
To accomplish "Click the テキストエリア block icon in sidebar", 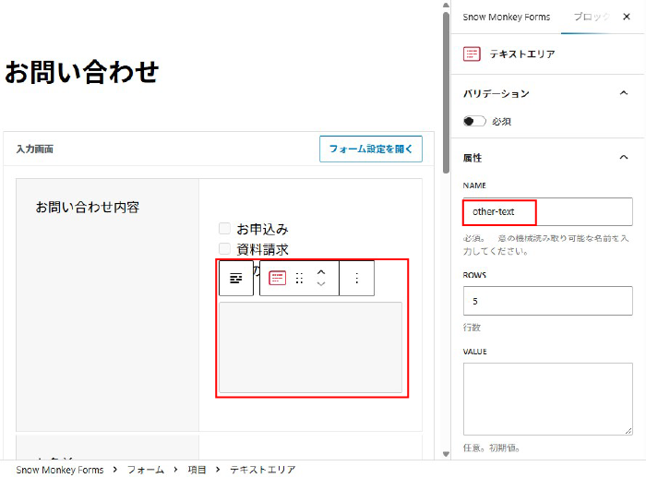I will click(x=472, y=54).
